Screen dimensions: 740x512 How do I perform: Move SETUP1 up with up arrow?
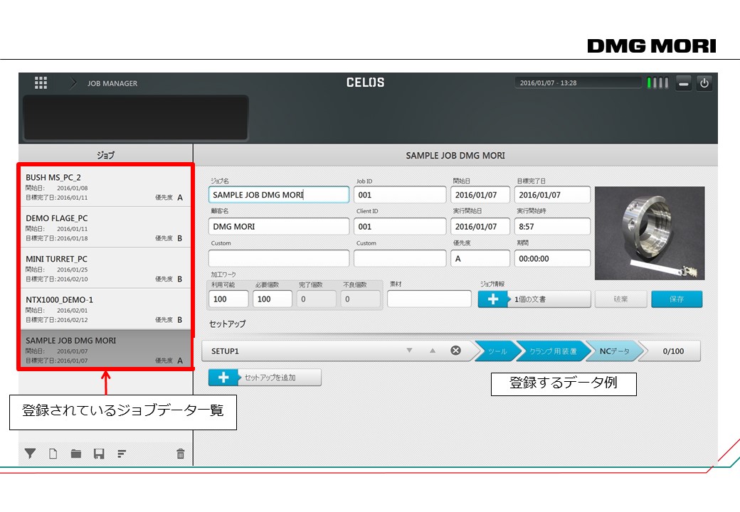coord(433,351)
